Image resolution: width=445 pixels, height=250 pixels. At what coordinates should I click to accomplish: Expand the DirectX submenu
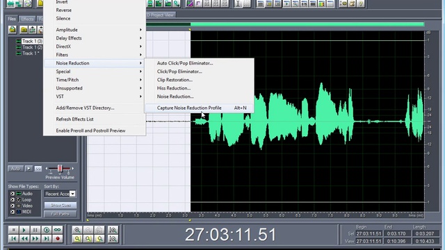click(95, 47)
